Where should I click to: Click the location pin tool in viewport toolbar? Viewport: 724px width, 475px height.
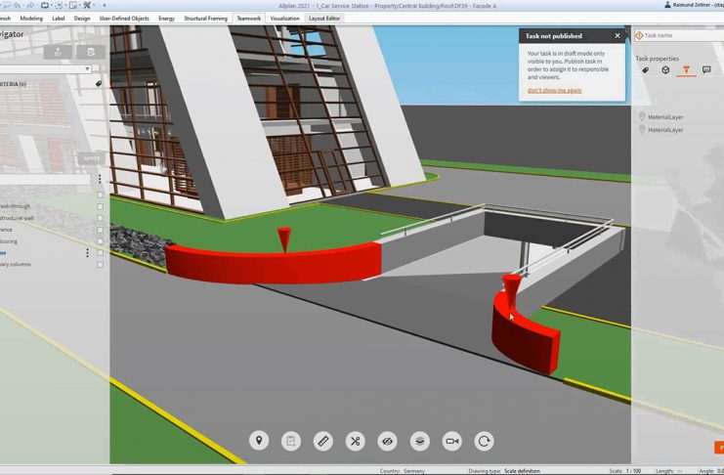pos(259,441)
